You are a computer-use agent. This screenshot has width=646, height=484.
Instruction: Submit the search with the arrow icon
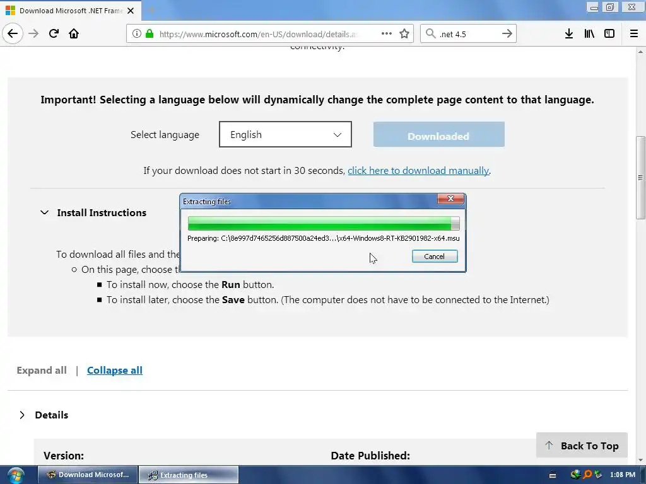507,34
